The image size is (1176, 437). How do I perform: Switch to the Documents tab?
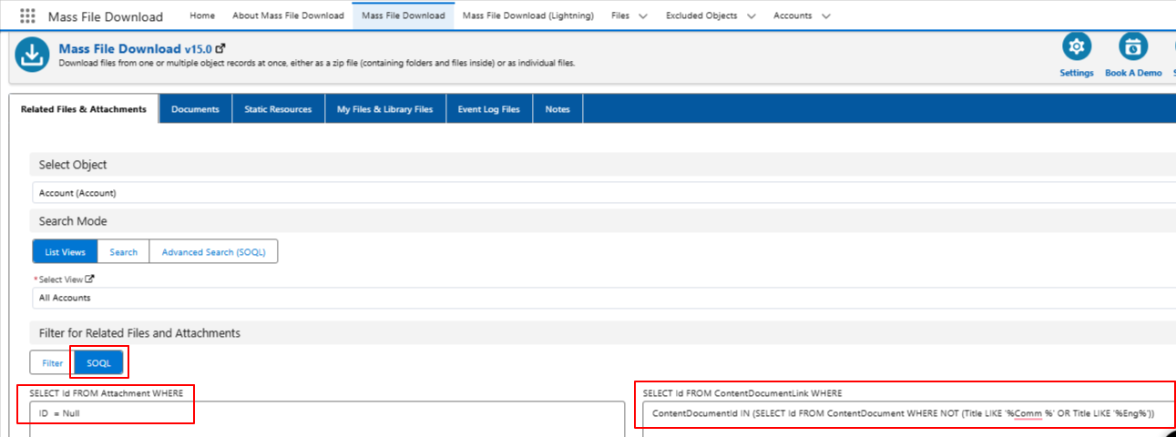click(x=195, y=109)
